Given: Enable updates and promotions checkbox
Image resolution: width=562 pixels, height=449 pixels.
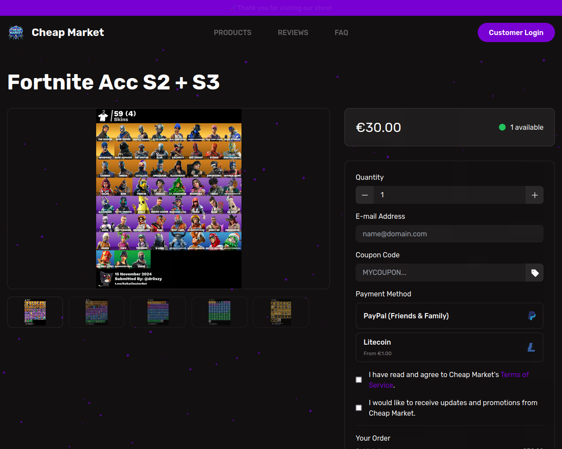Looking at the screenshot, I should pos(359,408).
